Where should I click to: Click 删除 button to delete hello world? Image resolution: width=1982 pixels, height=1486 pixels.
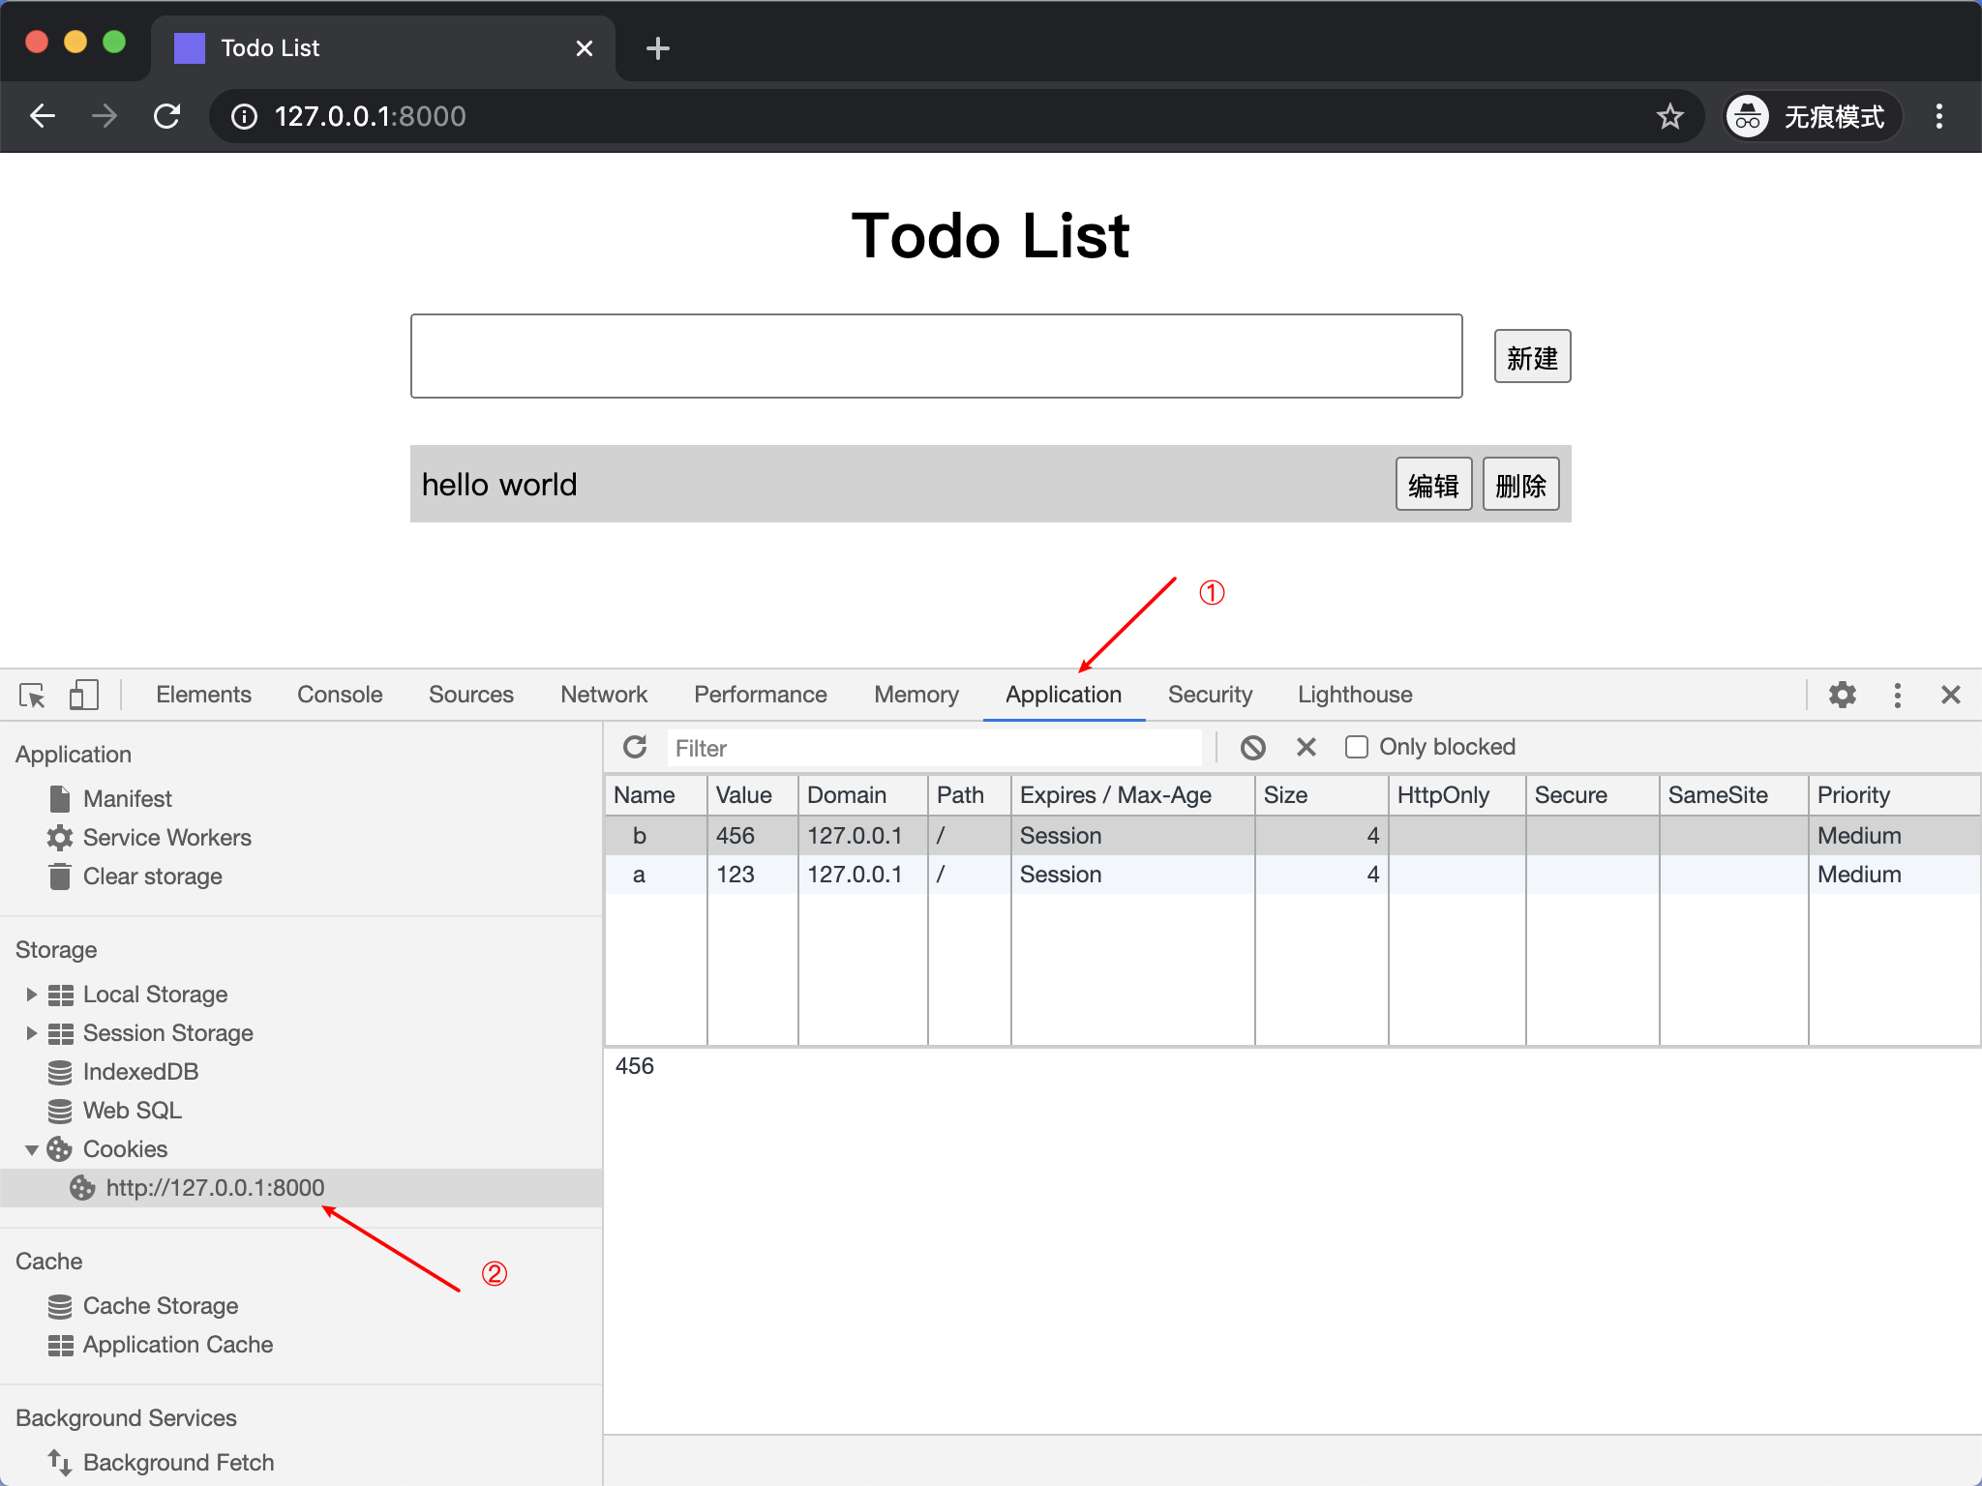coord(1520,484)
